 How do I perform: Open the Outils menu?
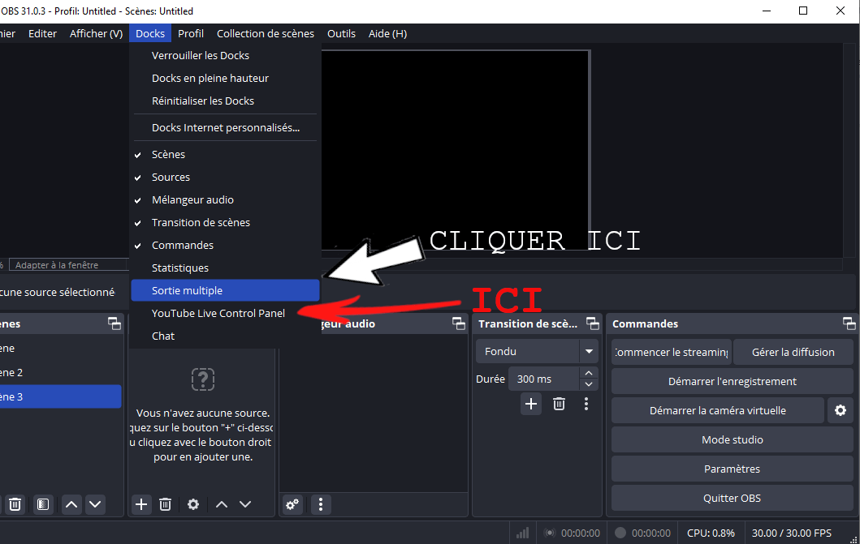341,33
